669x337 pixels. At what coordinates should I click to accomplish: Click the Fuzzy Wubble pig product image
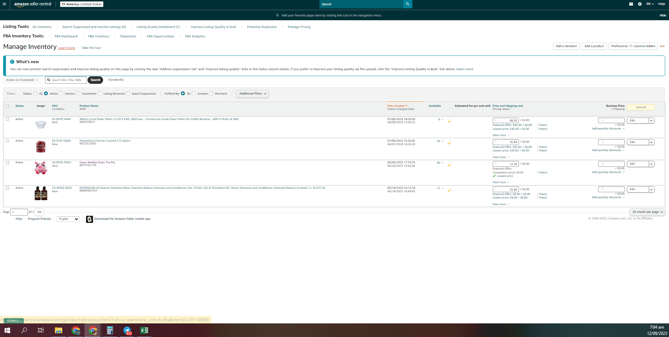(x=41, y=168)
